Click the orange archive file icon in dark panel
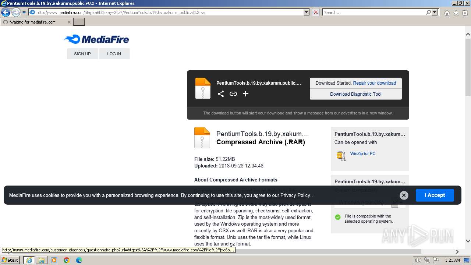471x265 pixels. (x=203, y=88)
